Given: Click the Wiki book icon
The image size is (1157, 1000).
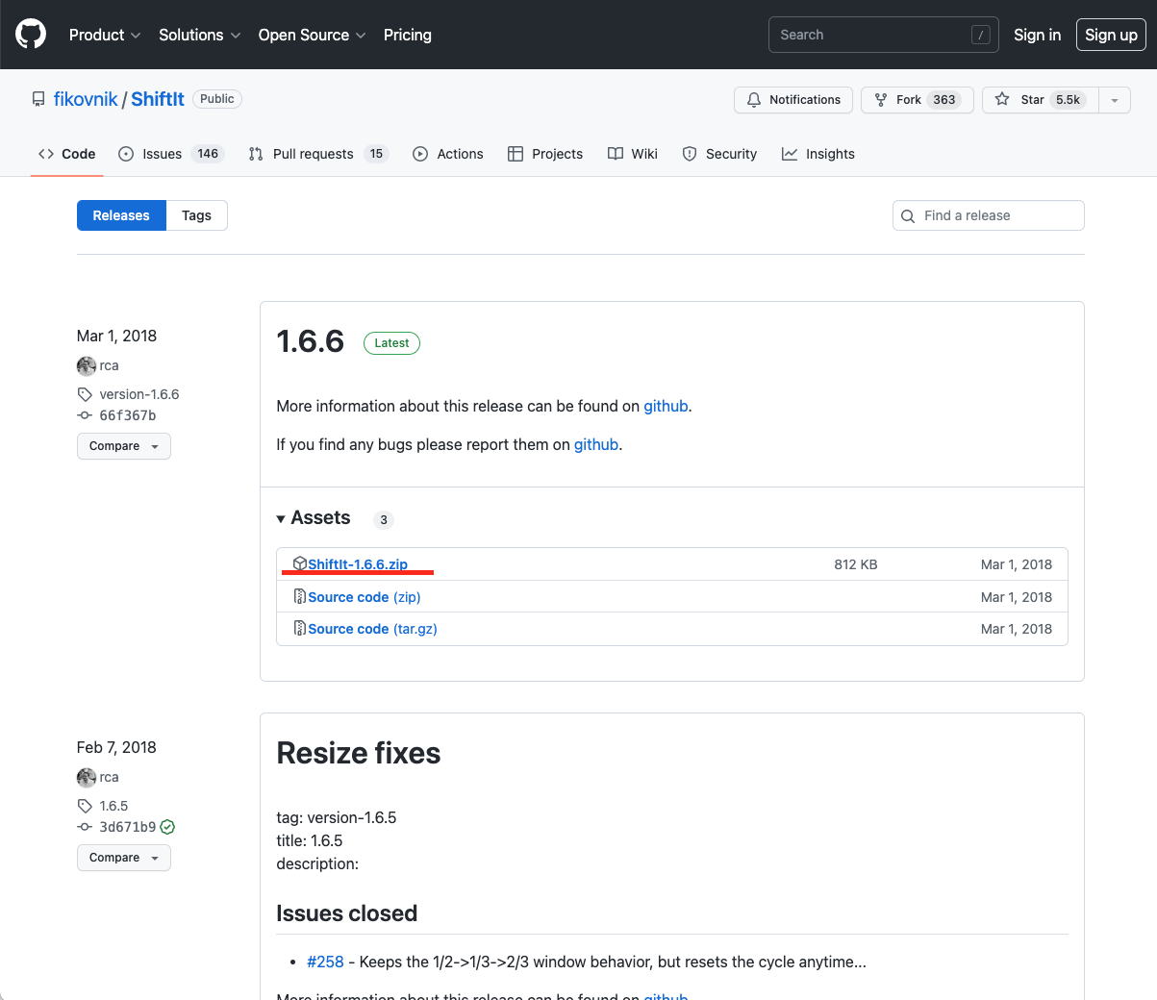Looking at the screenshot, I should point(616,154).
